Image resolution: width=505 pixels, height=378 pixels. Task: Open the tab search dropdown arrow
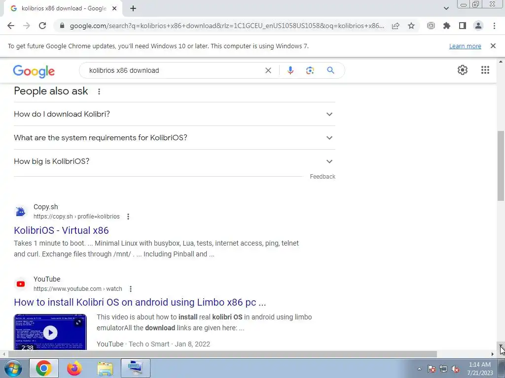446,8
